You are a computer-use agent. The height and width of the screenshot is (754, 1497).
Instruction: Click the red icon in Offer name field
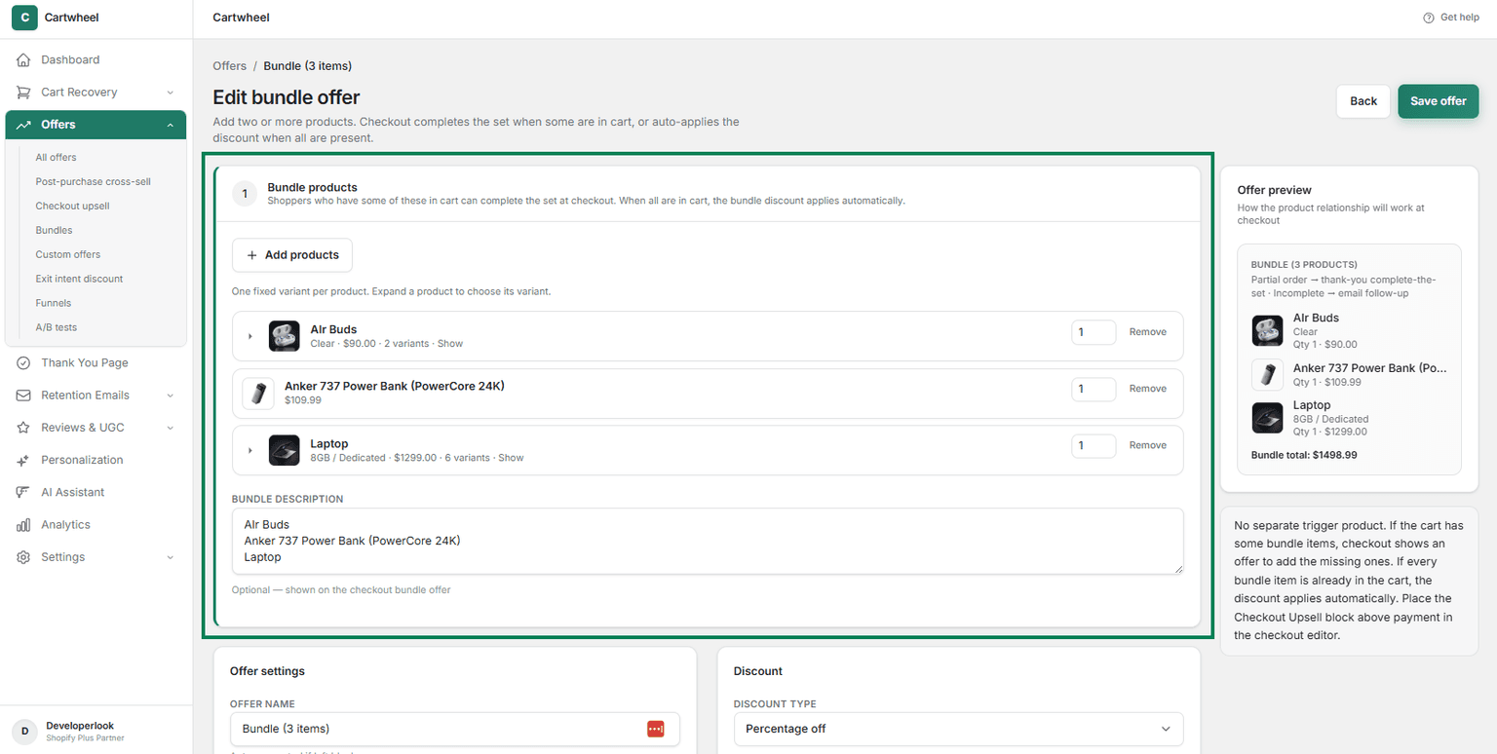pyautogui.click(x=655, y=729)
